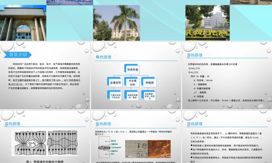Open the slide about 热阻单位 thermal resistance
The width and height of the screenshot is (272, 163).
coord(136,137)
